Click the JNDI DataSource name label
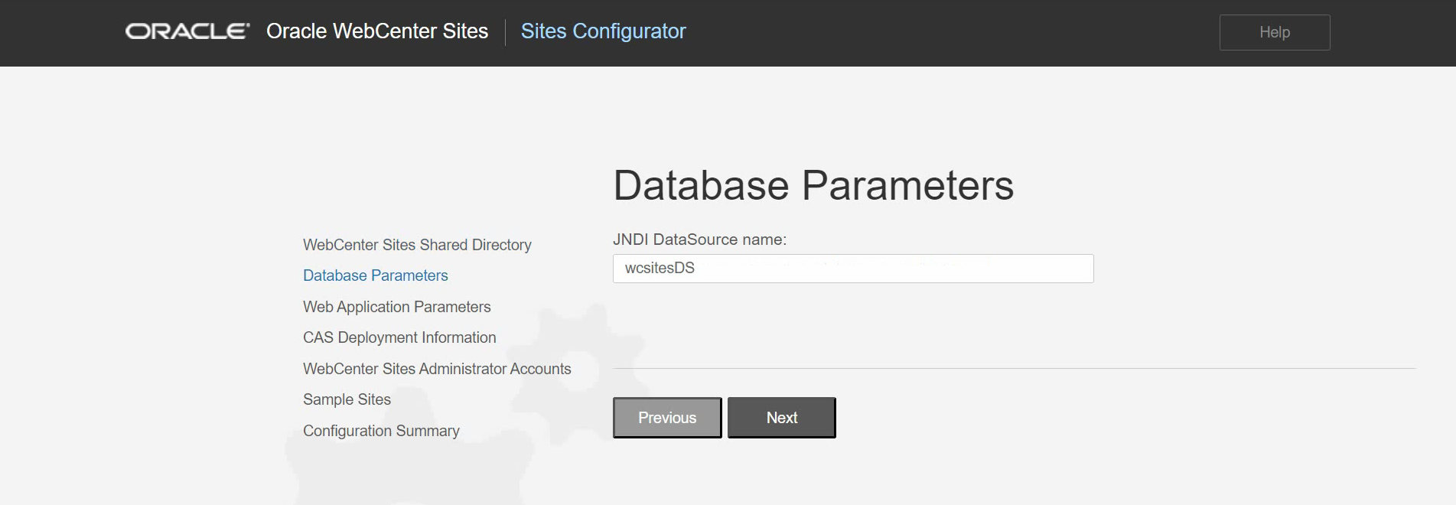The height and width of the screenshot is (505, 1456). tap(699, 239)
